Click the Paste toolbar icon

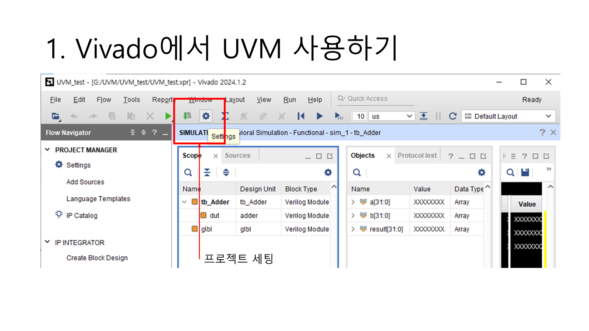point(131,116)
